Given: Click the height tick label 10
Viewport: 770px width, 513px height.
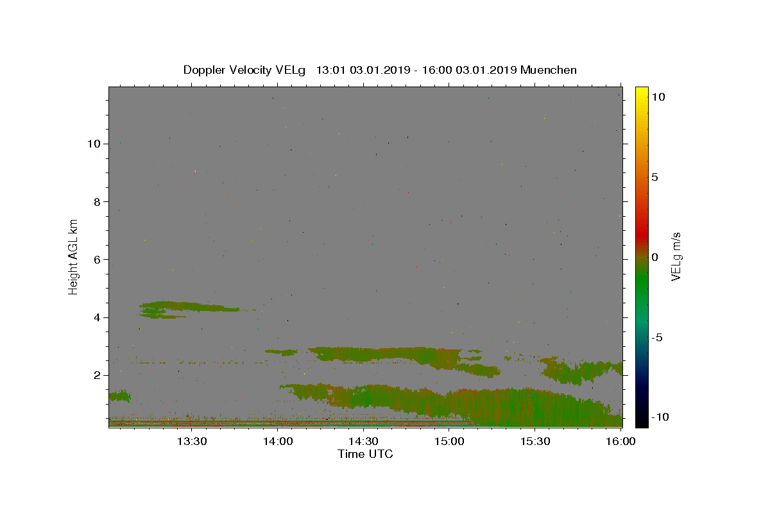Looking at the screenshot, I should (x=94, y=144).
